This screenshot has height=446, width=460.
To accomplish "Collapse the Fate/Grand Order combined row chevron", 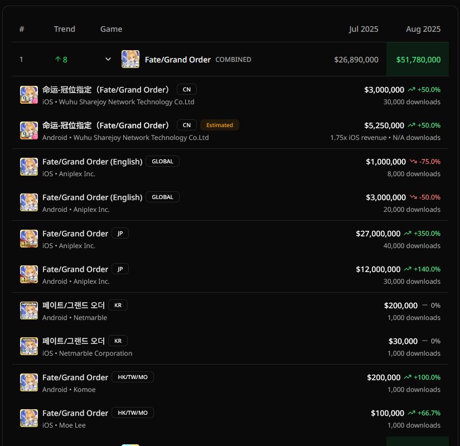I will [108, 59].
